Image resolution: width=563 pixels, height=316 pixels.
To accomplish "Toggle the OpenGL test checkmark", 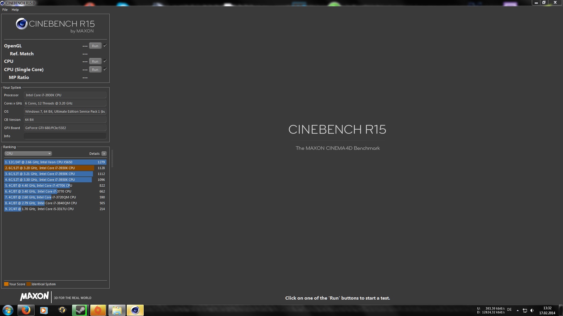I will 105,46.
